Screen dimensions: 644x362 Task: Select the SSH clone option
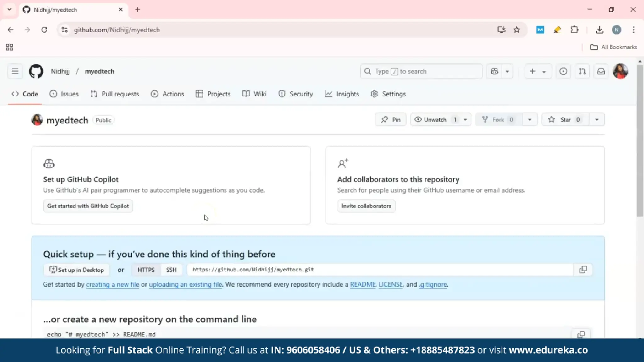click(x=171, y=270)
